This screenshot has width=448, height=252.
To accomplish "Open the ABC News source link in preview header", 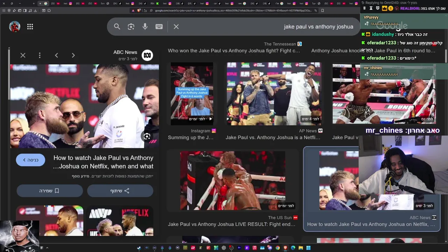I will point(125,52).
